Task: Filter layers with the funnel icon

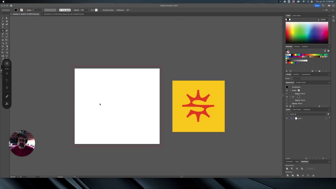Action: [x=328, y=114]
